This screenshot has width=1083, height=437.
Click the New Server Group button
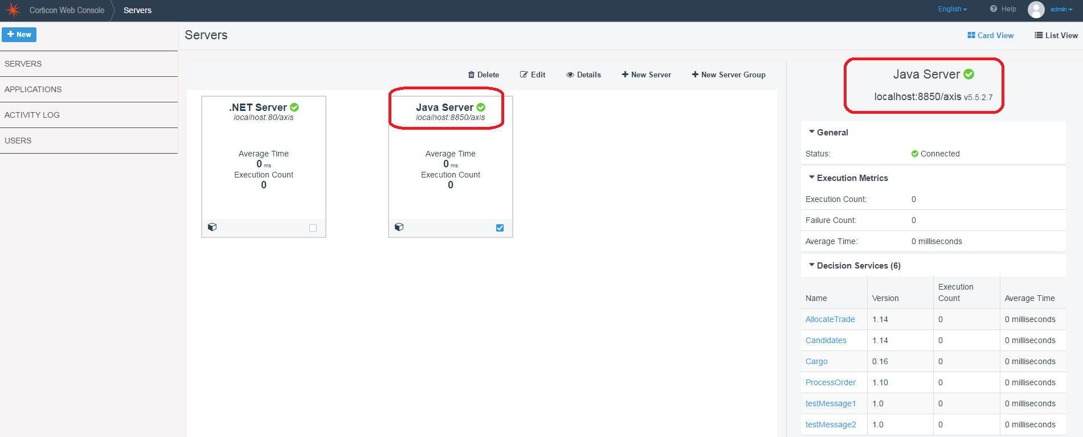(729, 75)
